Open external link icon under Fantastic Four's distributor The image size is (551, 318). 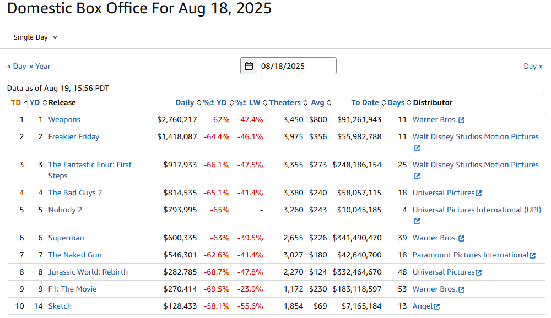[x=417, y=176]
